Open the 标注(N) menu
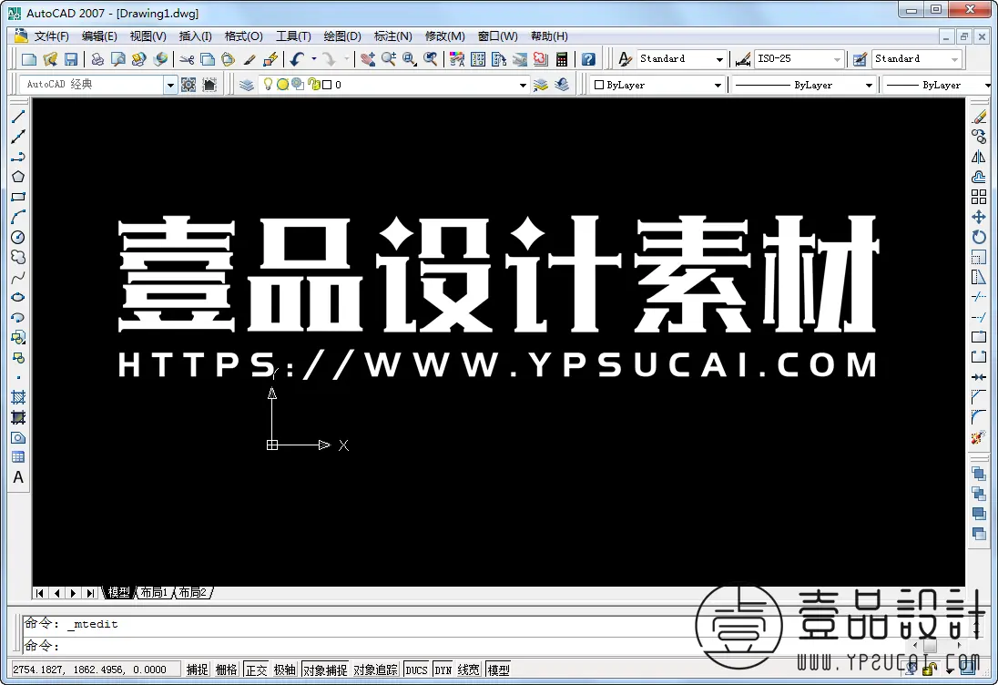Image resolution: width=998 pixels, height=685 pixels. tap(392, 36)
